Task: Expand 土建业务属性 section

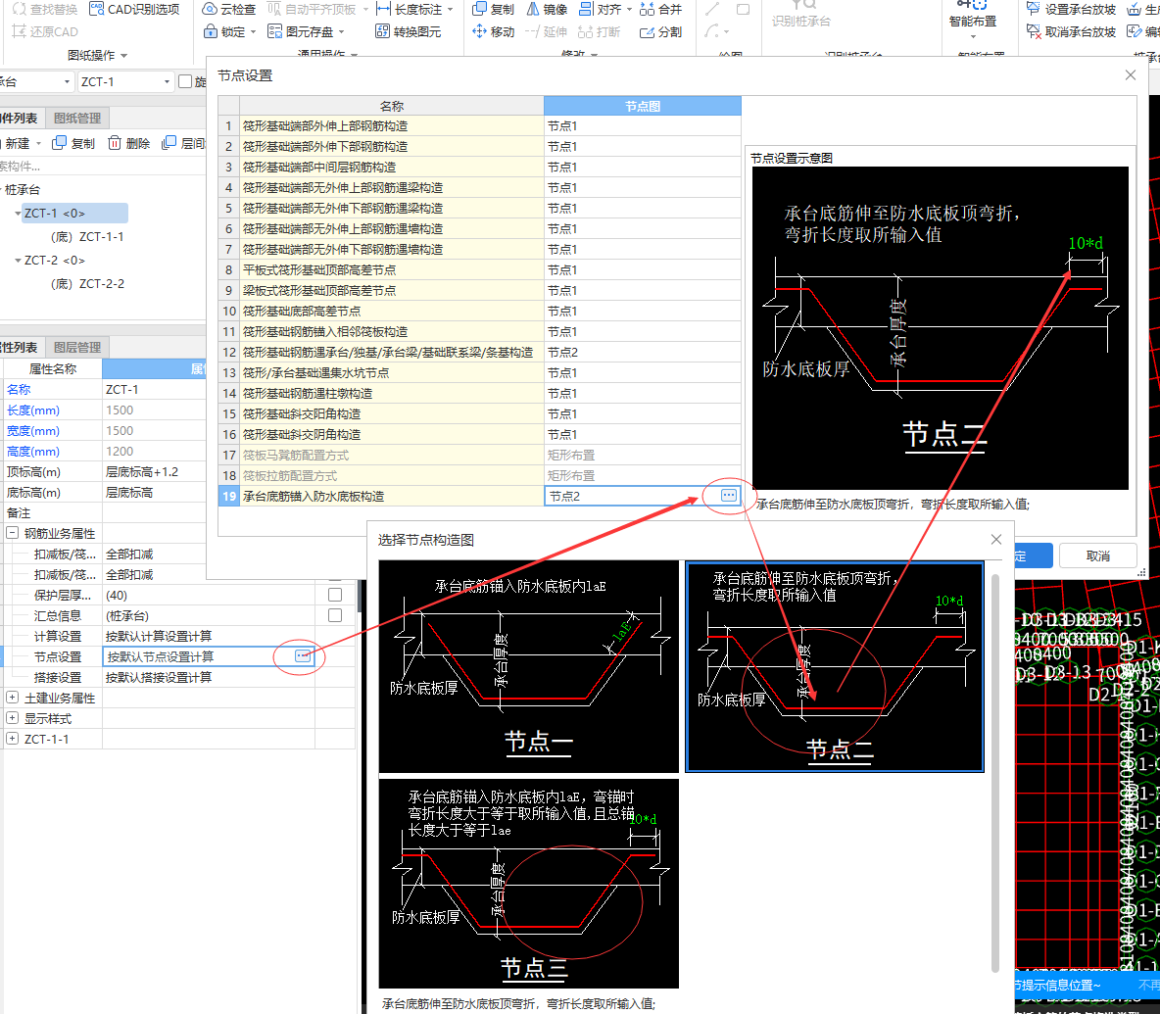Action: tap(13, 698)
